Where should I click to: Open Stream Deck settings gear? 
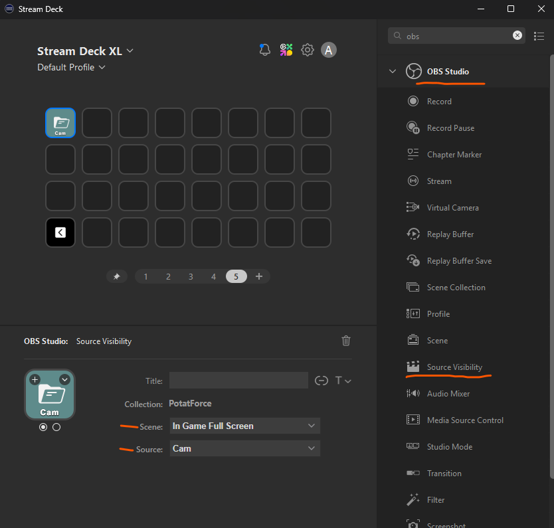(x=308, y=50)
